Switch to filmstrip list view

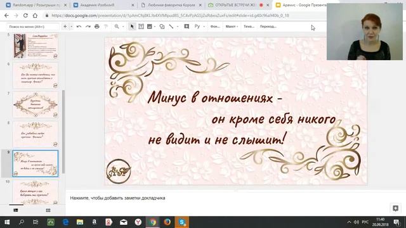click(16, 210)
